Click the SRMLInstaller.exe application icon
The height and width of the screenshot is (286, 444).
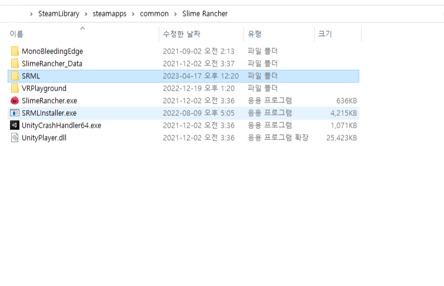[x=15, y=113]
